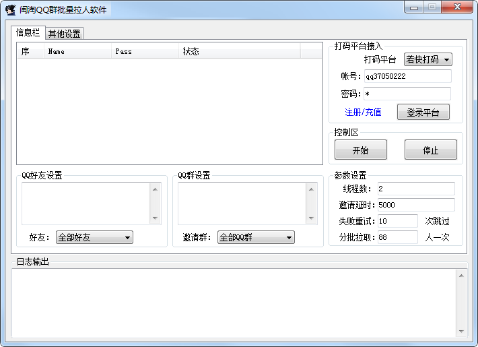Screen dimensions: 478x347
Task: Click the 邀请延时 input field
Action: [x=415, y=205]
